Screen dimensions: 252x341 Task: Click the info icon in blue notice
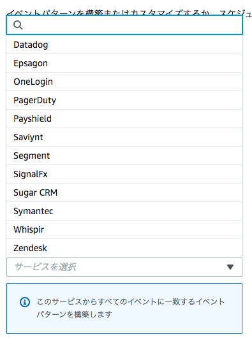point(25,302)
